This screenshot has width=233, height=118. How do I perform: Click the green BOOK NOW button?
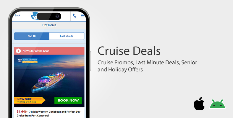[68, 100]
